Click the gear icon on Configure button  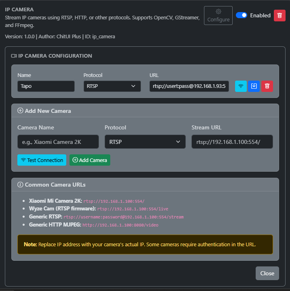pyautogui.click(x=218, y=12)
